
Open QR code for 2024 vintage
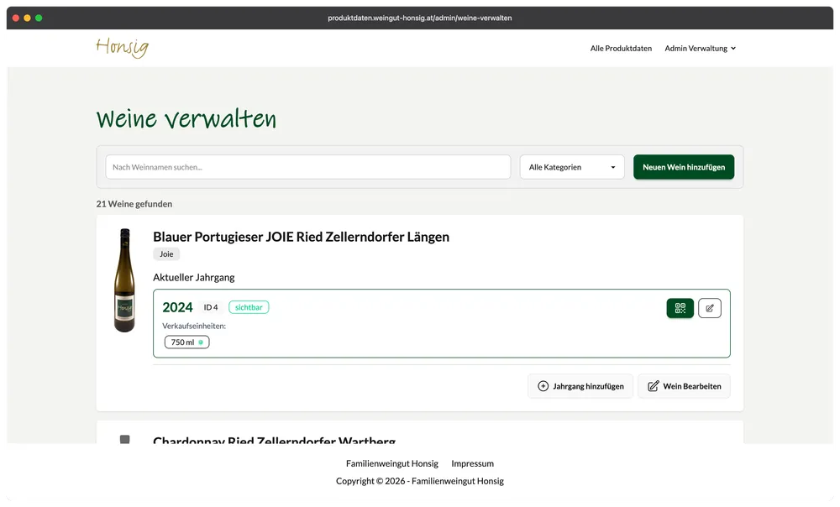tap(680, 308)
